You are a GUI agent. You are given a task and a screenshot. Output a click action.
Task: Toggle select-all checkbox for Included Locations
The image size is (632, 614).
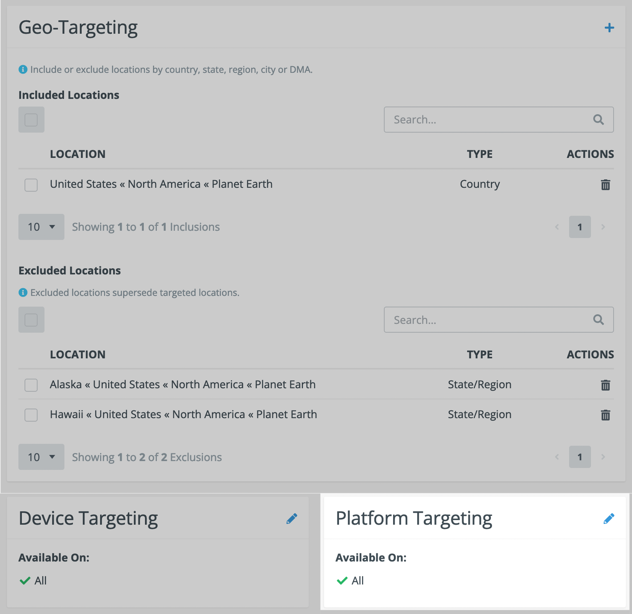[x=31, y=120]
